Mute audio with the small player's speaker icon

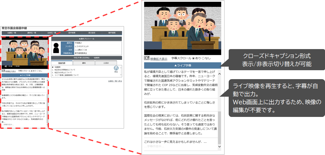click(6, 66)
